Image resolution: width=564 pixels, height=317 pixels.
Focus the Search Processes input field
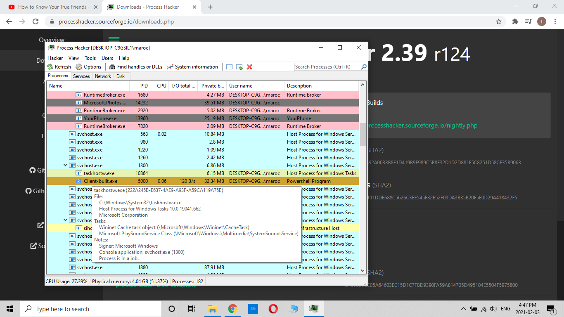(327, 67)
